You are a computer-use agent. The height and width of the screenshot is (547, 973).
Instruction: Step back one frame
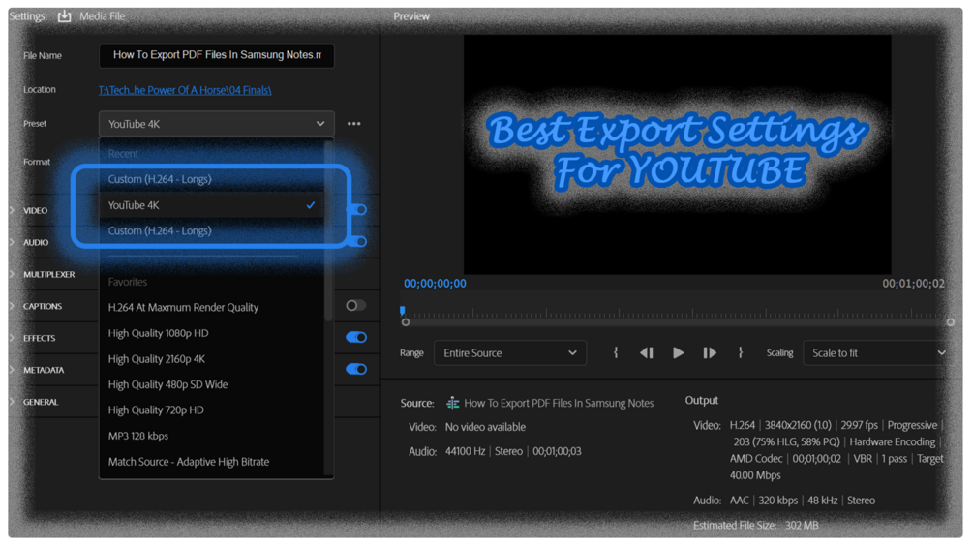(646, 352)
